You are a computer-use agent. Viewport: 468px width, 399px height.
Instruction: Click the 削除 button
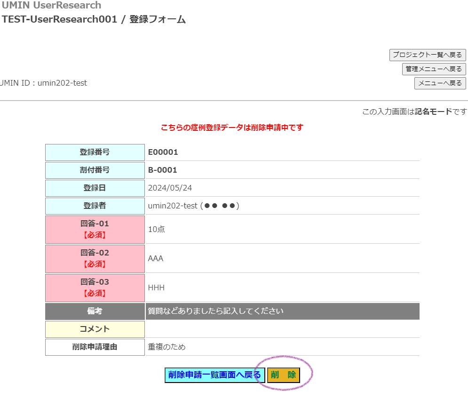[x=283, y=375]
